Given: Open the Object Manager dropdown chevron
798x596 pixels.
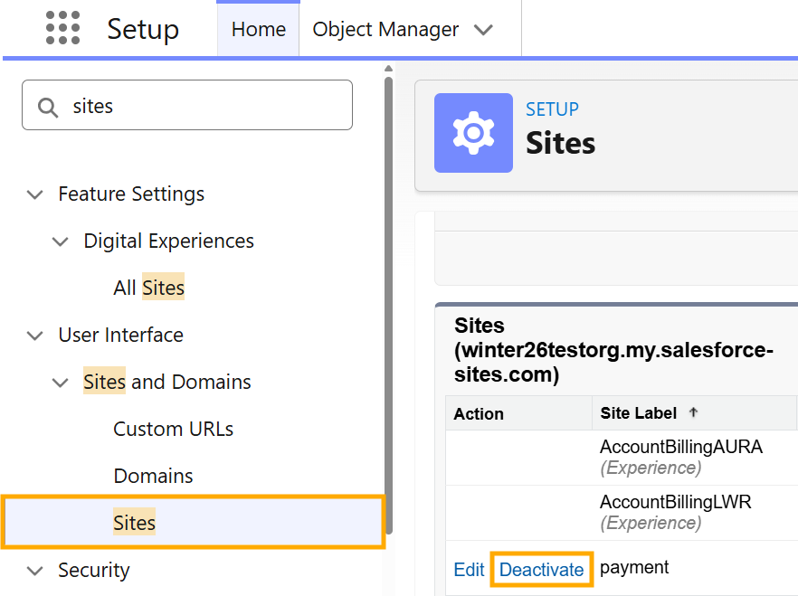Looking at the screenshot, I should tap(483, 30).
